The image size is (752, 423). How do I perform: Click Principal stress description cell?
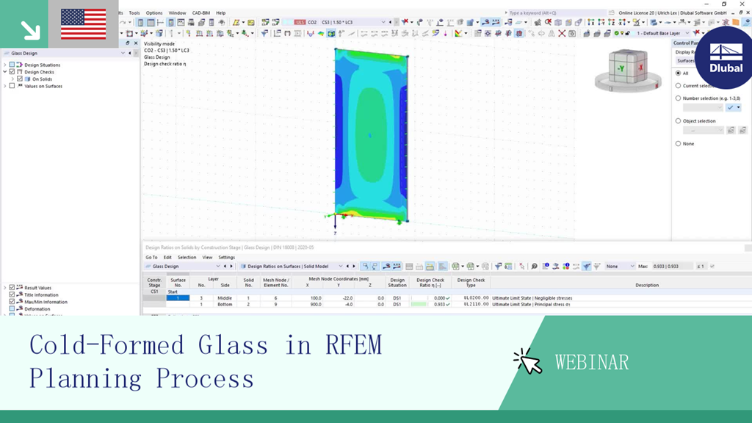531,305
